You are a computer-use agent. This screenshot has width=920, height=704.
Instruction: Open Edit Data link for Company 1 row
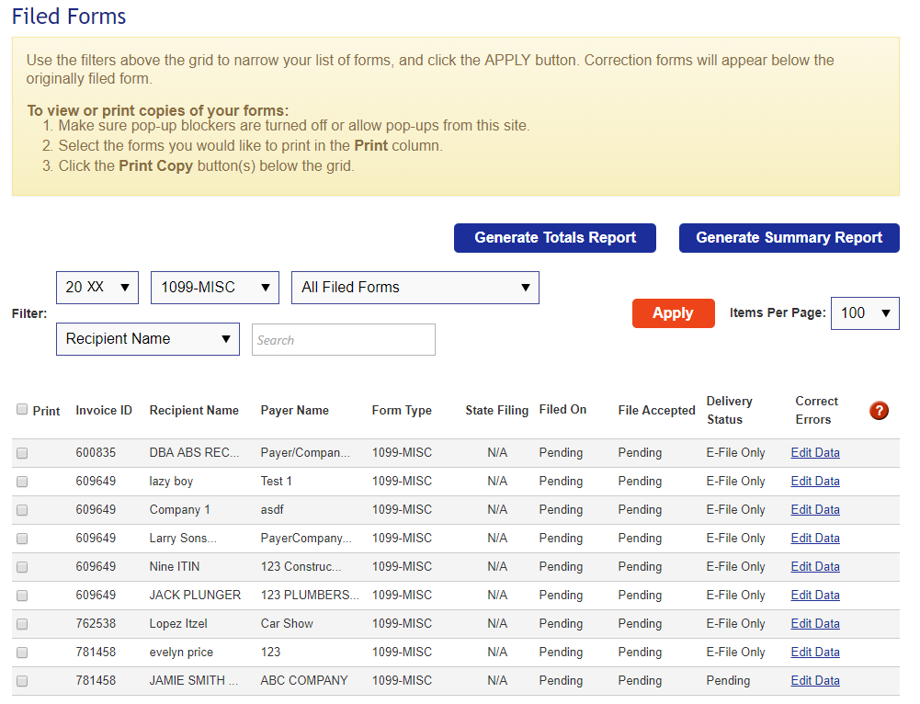coord(815,510)
